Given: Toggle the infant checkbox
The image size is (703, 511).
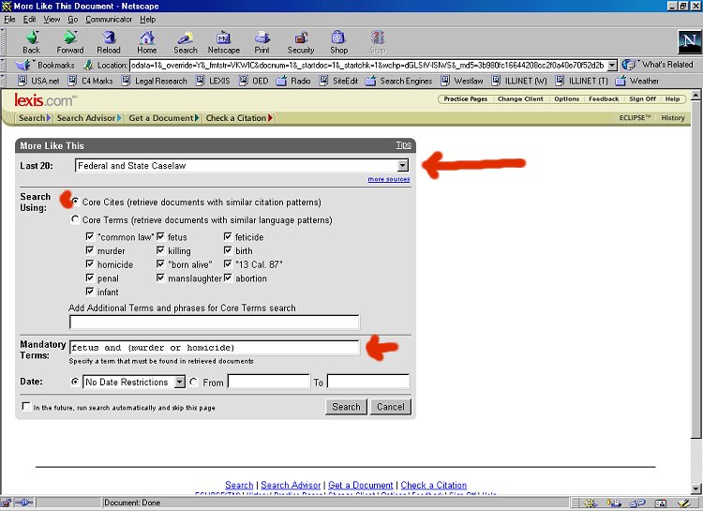Looking at the screenshot, I should coord(90,292).
